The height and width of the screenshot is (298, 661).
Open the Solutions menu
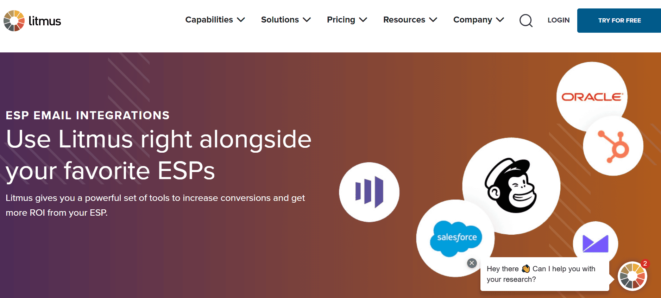click(x=286, y=20)
